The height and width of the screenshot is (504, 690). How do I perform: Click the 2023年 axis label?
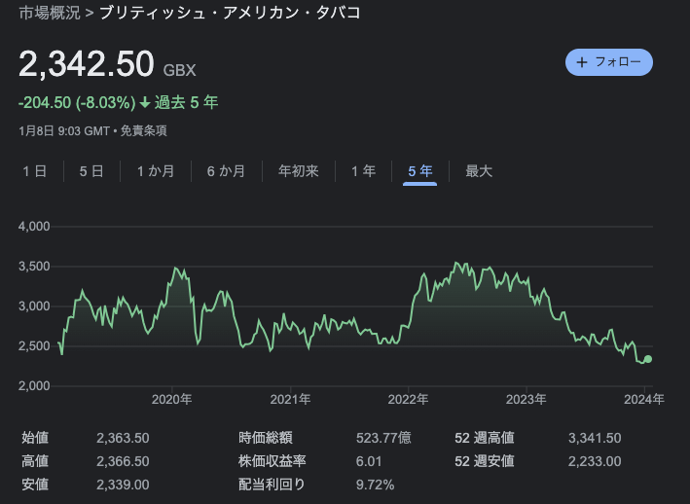coord(526,399)
